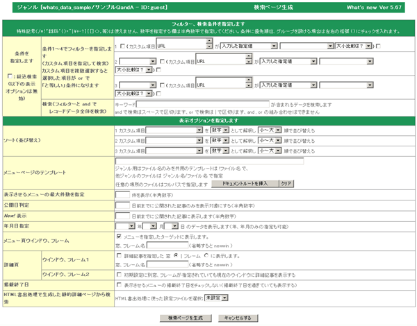Uncheck メニューを指定したターゲットに表示します checkbox
The image size is (417, 326).
tap(119, 237)
